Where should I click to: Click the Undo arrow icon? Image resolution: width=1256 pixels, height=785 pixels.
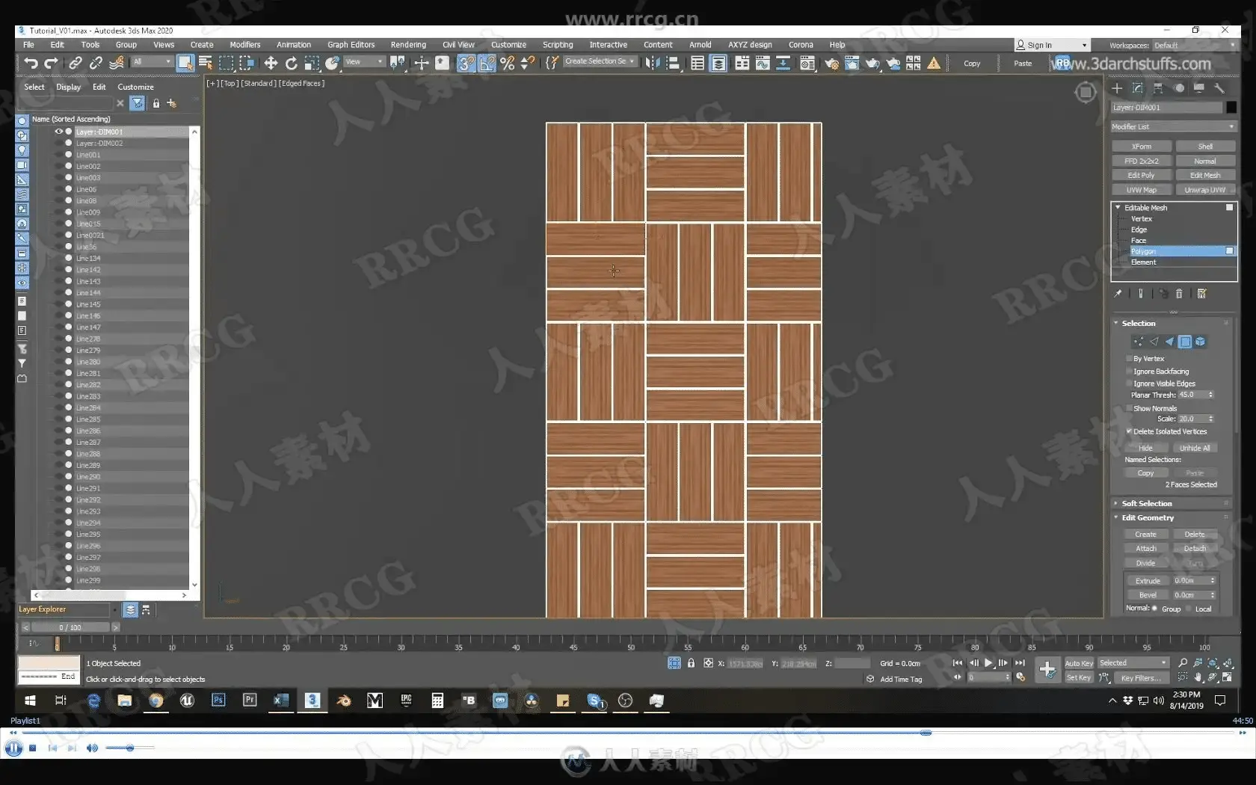[31, 64]
